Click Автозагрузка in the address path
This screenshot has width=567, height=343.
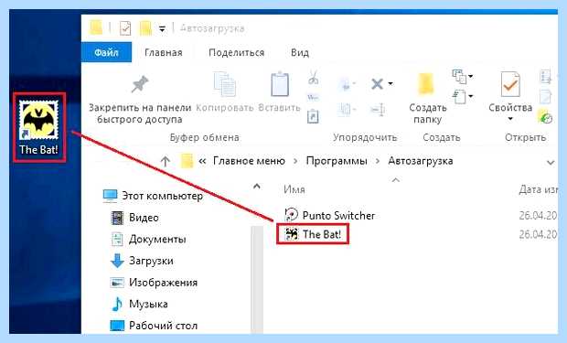click(420, 161)
